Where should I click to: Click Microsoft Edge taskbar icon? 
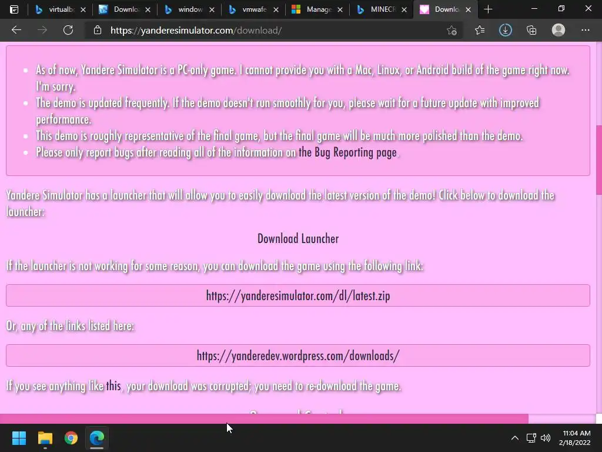pos(97,438)
